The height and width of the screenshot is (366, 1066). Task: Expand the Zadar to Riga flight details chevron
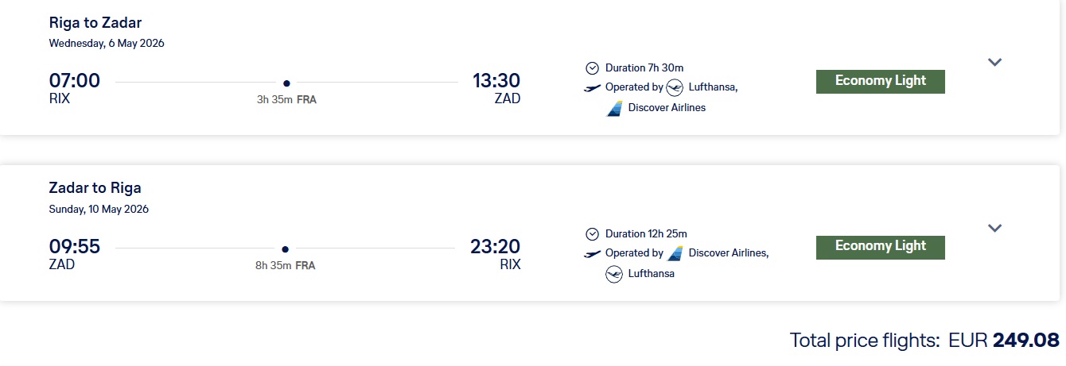[994, 228]
